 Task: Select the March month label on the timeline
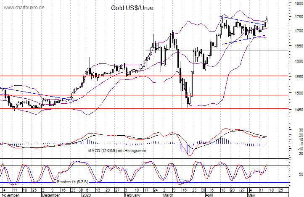click(168, 195)
